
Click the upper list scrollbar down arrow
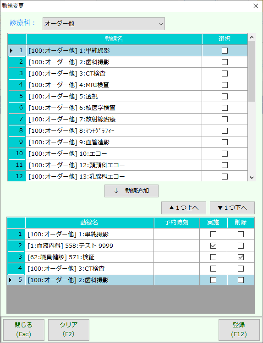[252, 177]
